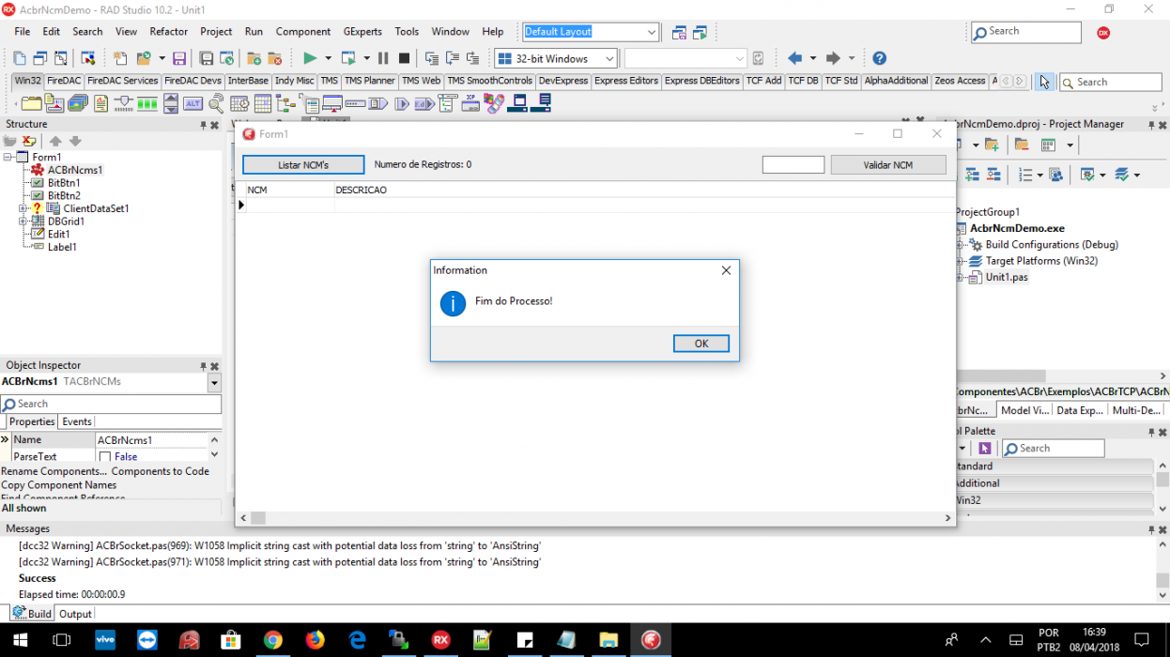The width and height of the screenshot is (1170, 657).
Task: Open the Default Layout combo box
Action: [x=591, y=32]
